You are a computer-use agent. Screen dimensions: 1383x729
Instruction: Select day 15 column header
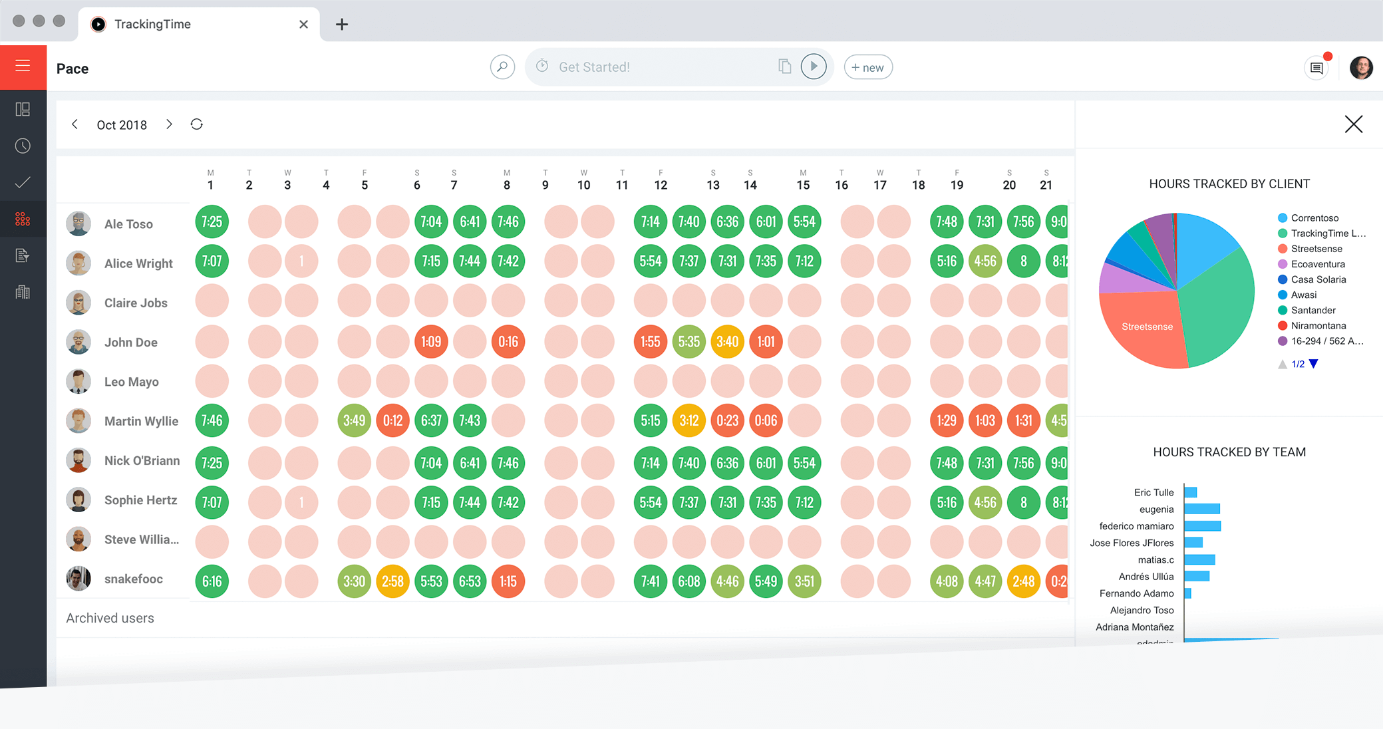coord(803,180)
